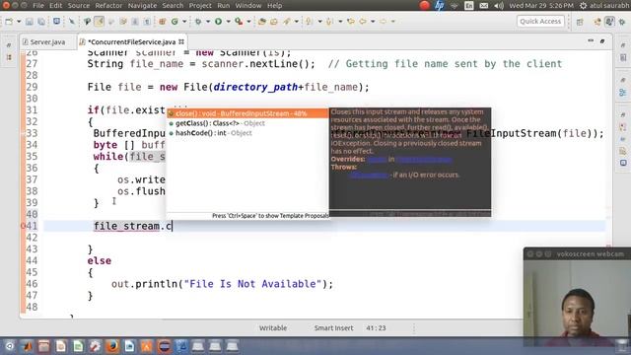Select the getClass() completion proposal
631x355 pixels.
pos(247,123)
